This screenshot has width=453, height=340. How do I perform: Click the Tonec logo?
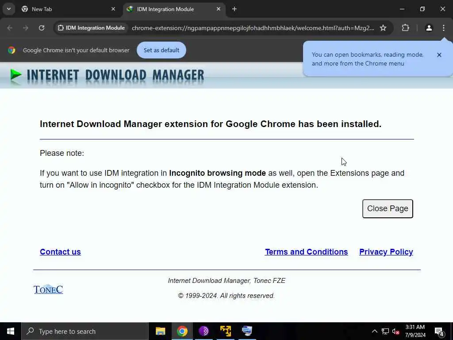click(48, 289)
